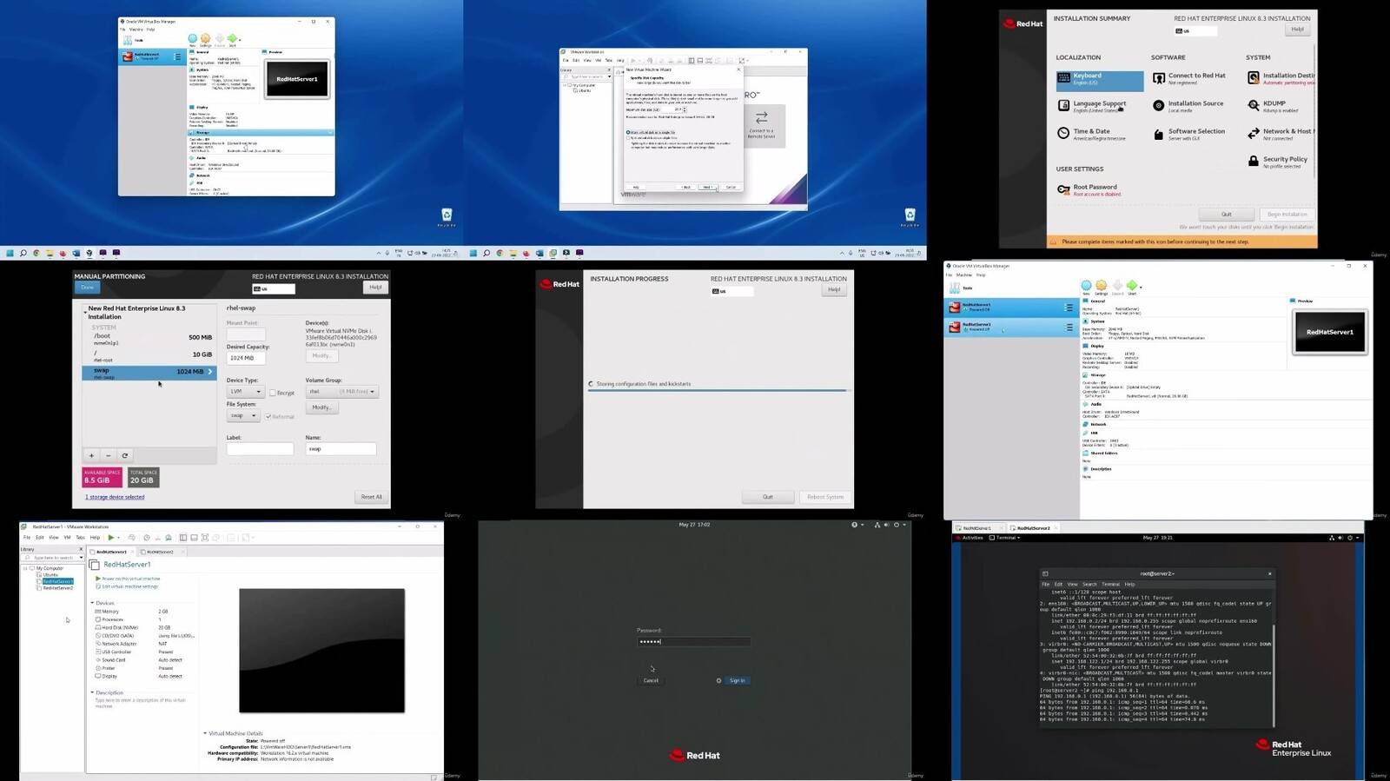
Task: Open Search menu in terminal window
Action: (x=1089, y=584)
